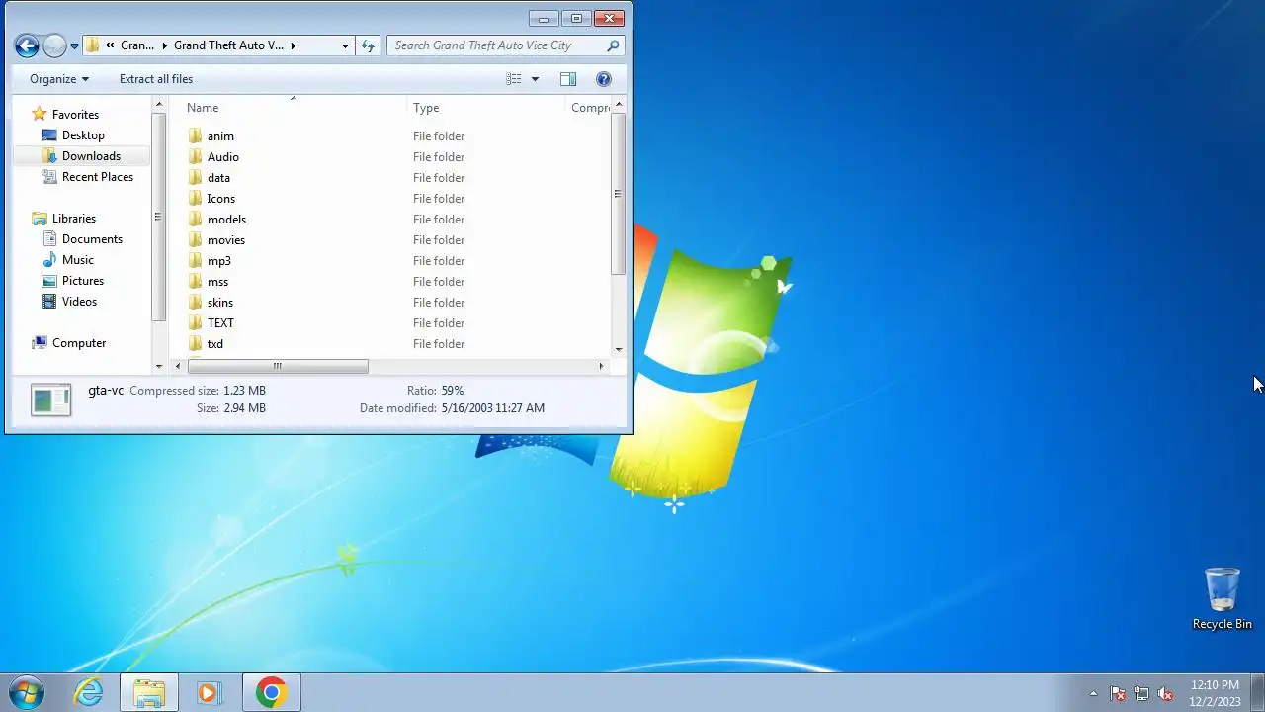Click the models folder icon
The image size is (1265, 712).
click(195, 220)
